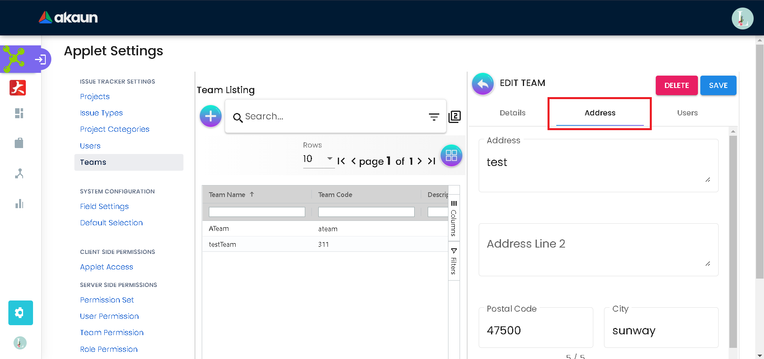This screenshot has height=359, width=764.
Task: Open Field Settings
Action: click(x=104, y=207)
